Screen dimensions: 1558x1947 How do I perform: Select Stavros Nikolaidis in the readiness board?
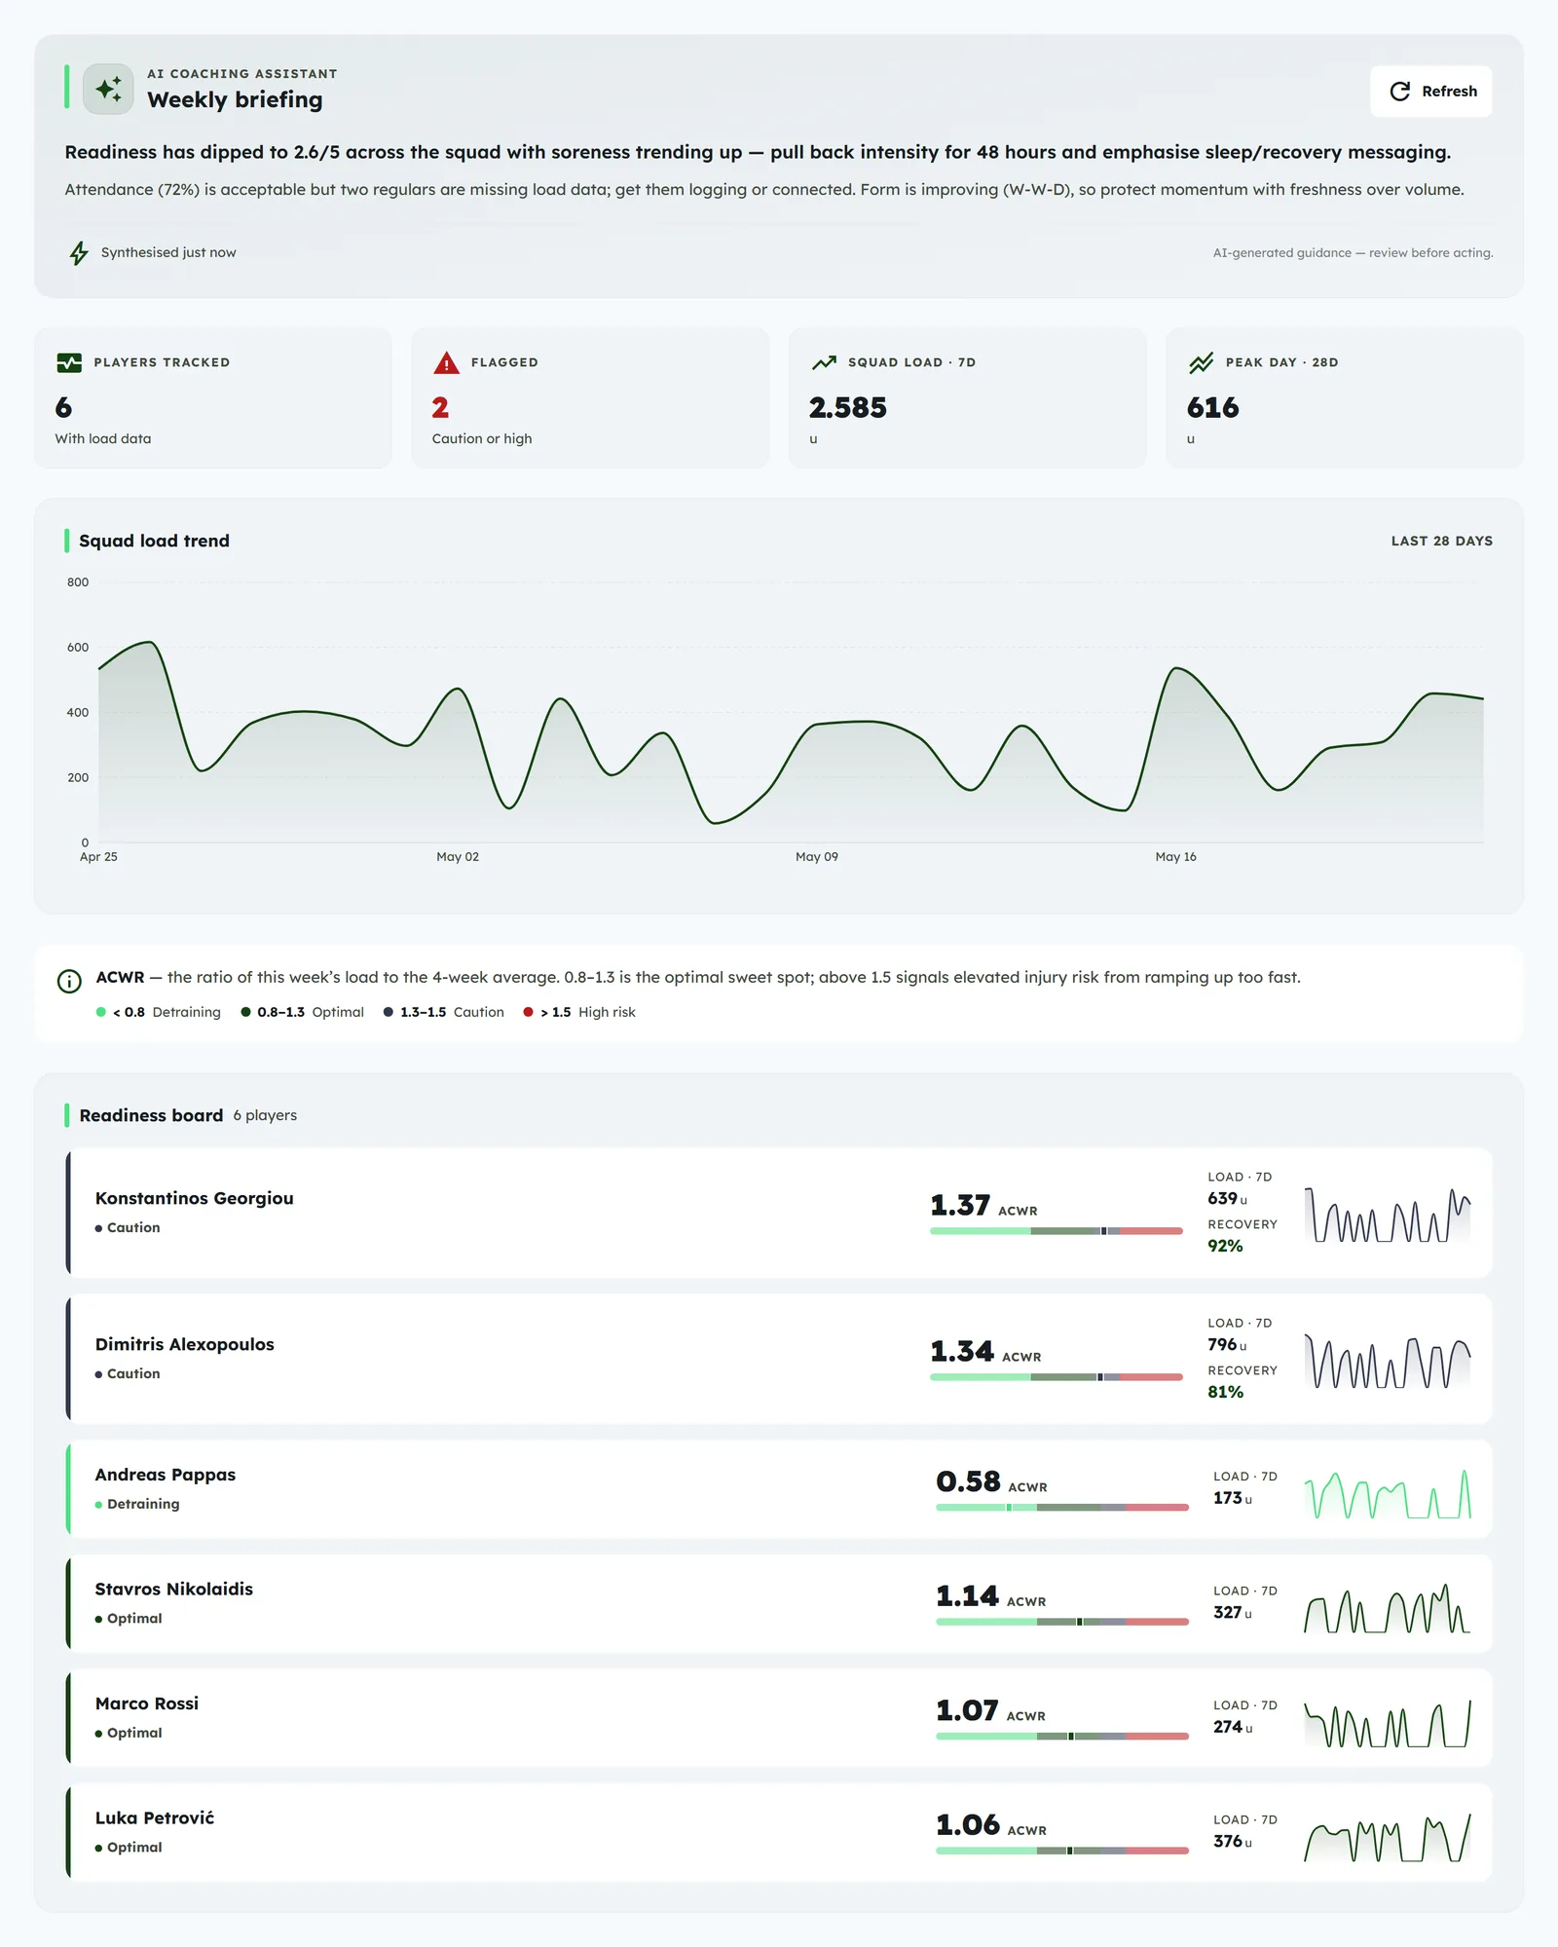[x=779, y=1603]
